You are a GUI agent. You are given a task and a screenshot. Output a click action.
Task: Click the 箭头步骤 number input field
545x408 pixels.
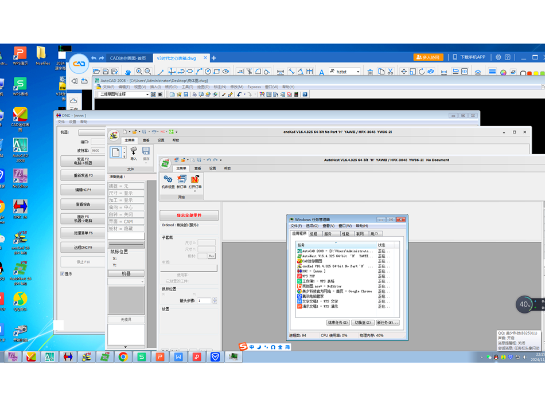(204, 300)
